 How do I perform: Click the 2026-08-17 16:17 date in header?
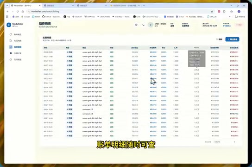(x=210, y=26)
